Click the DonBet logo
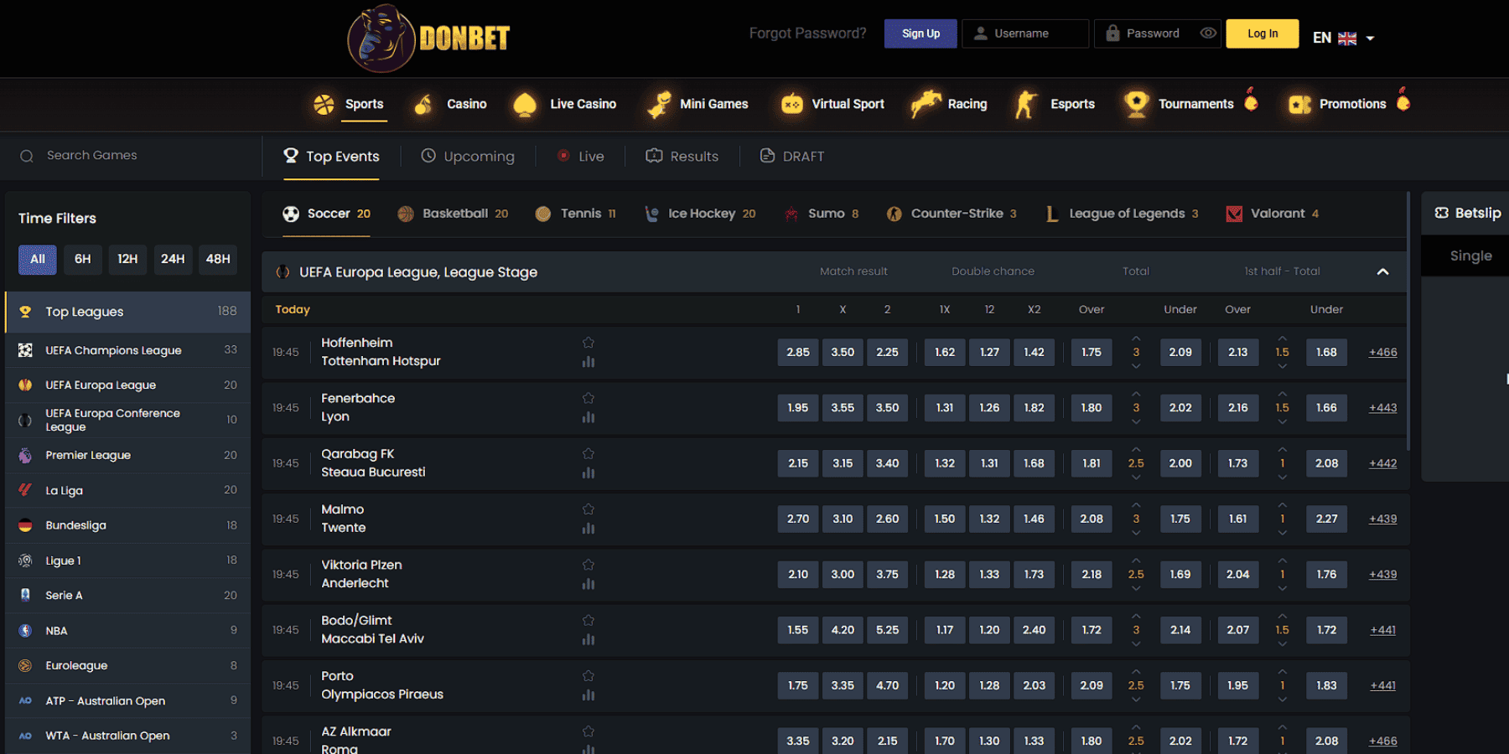The height and width of the screenshot is (754, 1509). click(x=428, y=38)
